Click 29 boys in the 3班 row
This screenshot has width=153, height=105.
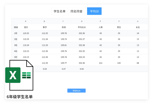[x=119, y=45]
